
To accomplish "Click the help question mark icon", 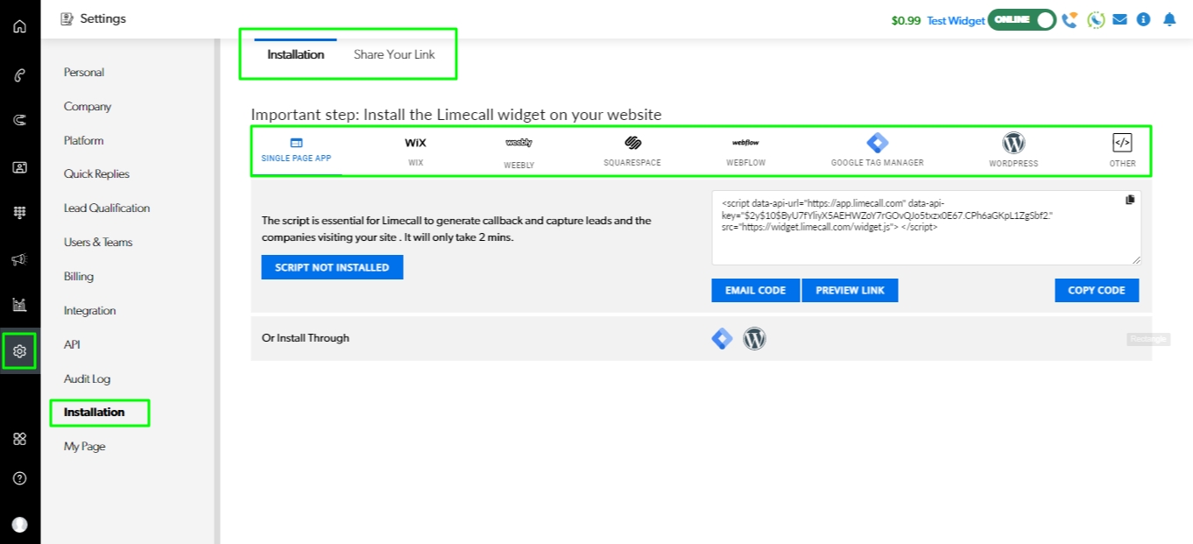I will 19,478.
